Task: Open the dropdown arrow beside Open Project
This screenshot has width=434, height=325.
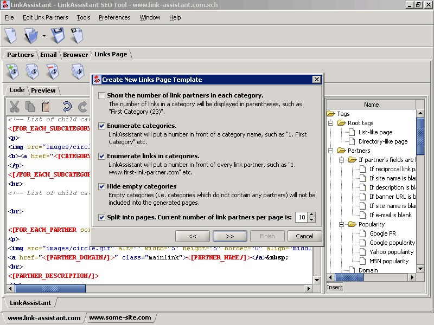Action: coord(44,36)
